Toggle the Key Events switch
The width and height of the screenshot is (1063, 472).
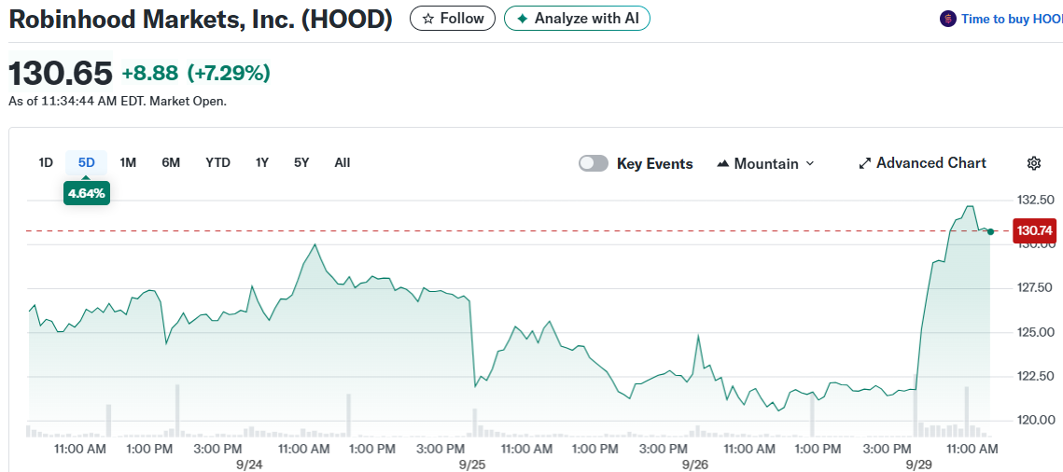[594, 163]
